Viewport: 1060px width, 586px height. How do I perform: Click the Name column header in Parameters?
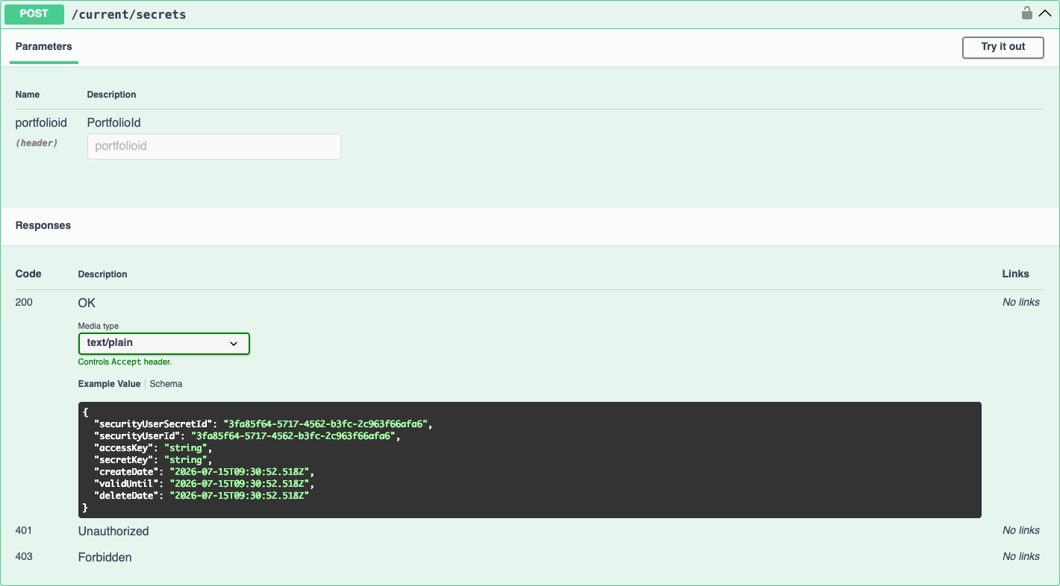[x=28, y=95]
